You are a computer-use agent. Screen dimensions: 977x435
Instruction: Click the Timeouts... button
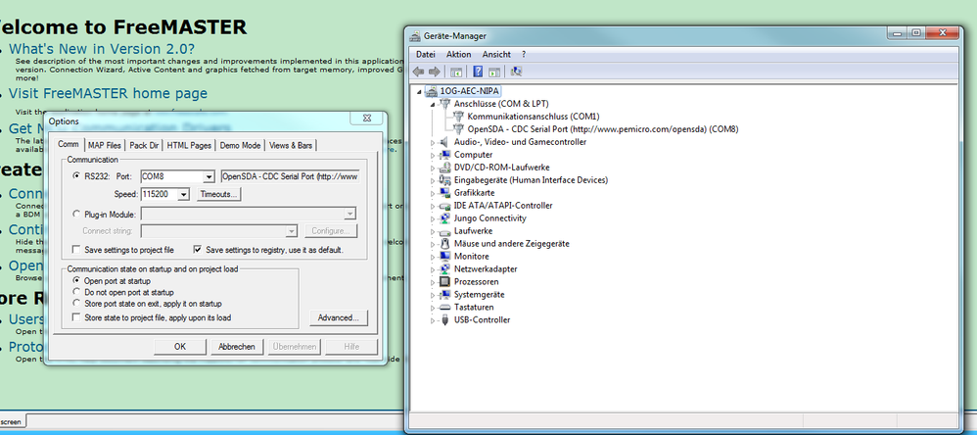(218, 194)
